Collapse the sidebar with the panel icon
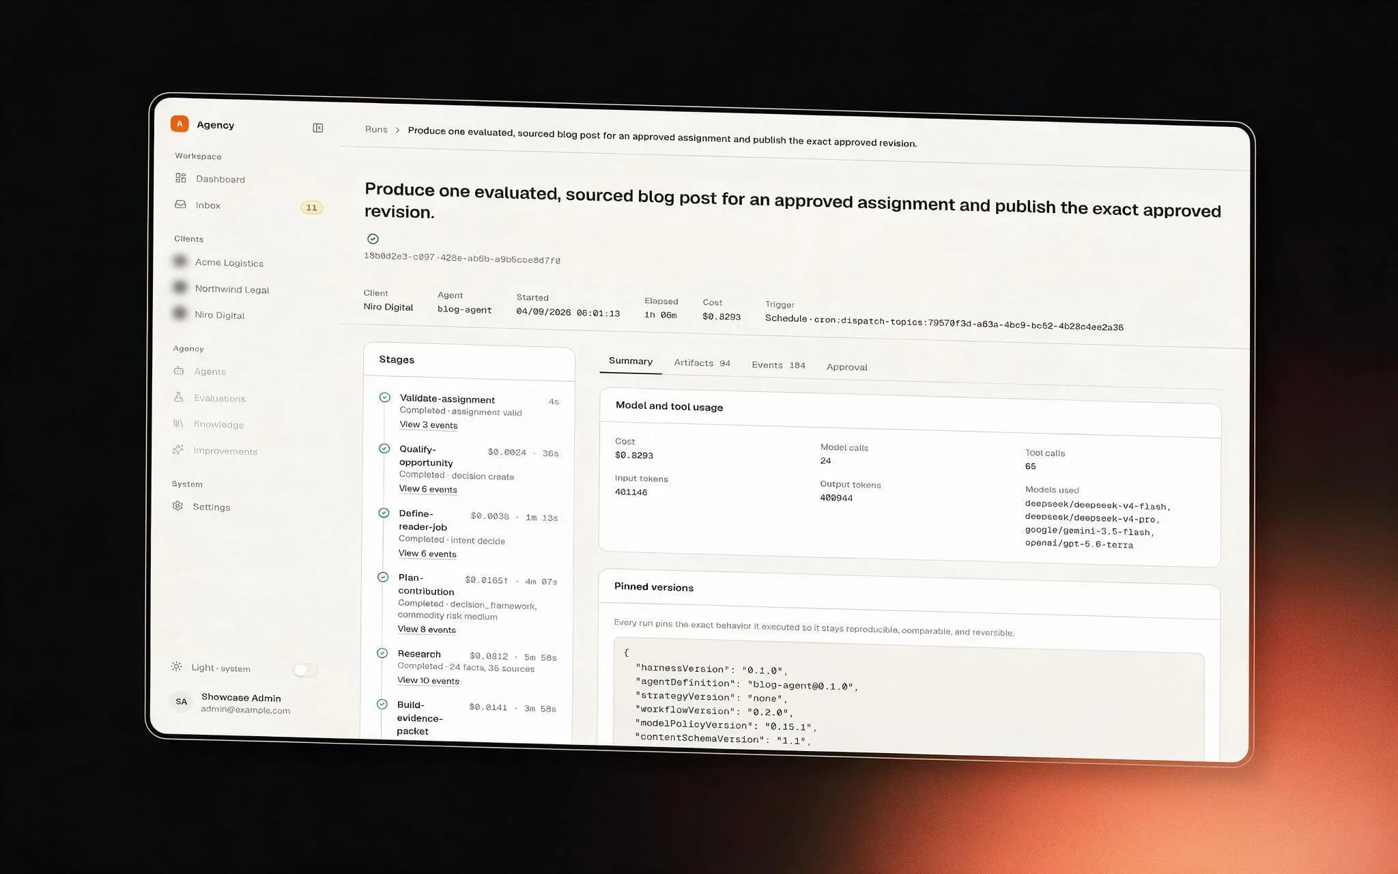Viewport: 1398px width, 874px height. pos(318,128)
